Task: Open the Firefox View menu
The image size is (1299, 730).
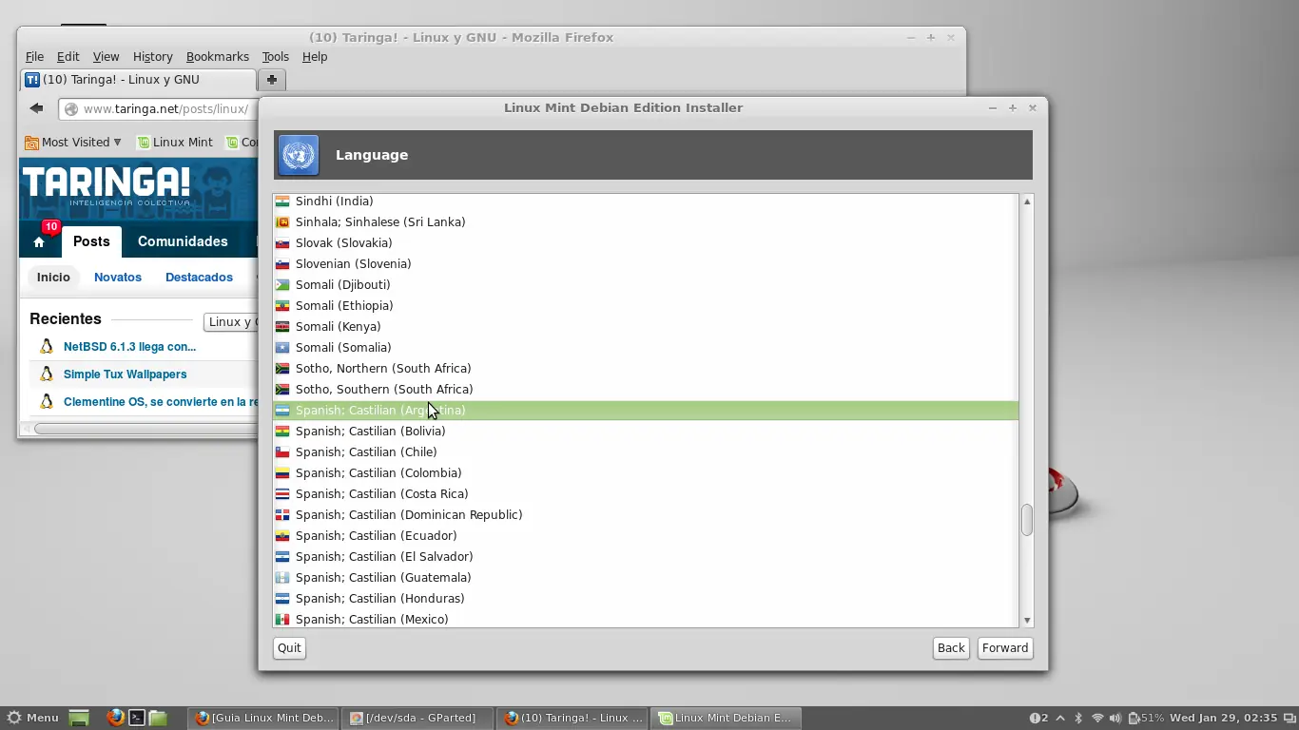Action: (x=106, y=57)
